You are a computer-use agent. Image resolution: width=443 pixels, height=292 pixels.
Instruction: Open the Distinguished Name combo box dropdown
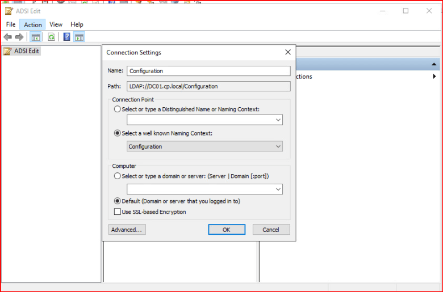point(278,120)
